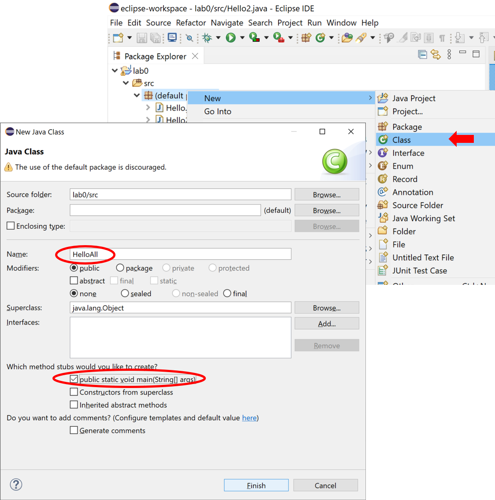Click the Show Whitespace pilcrow icon
Image resolution: width=495 pixels, height=500 pixels.
[442, 38]
